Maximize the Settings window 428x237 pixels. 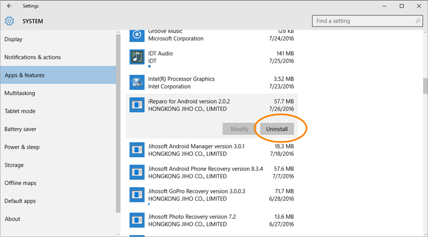pyautogui.click(x=402, y=6)
